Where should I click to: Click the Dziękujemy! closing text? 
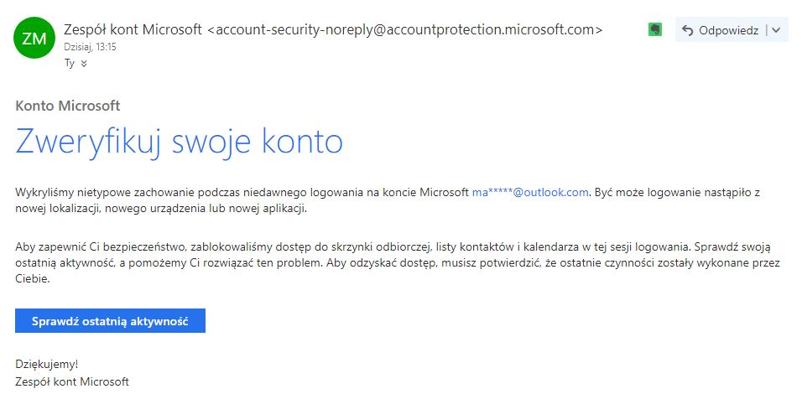click(47, 365)
